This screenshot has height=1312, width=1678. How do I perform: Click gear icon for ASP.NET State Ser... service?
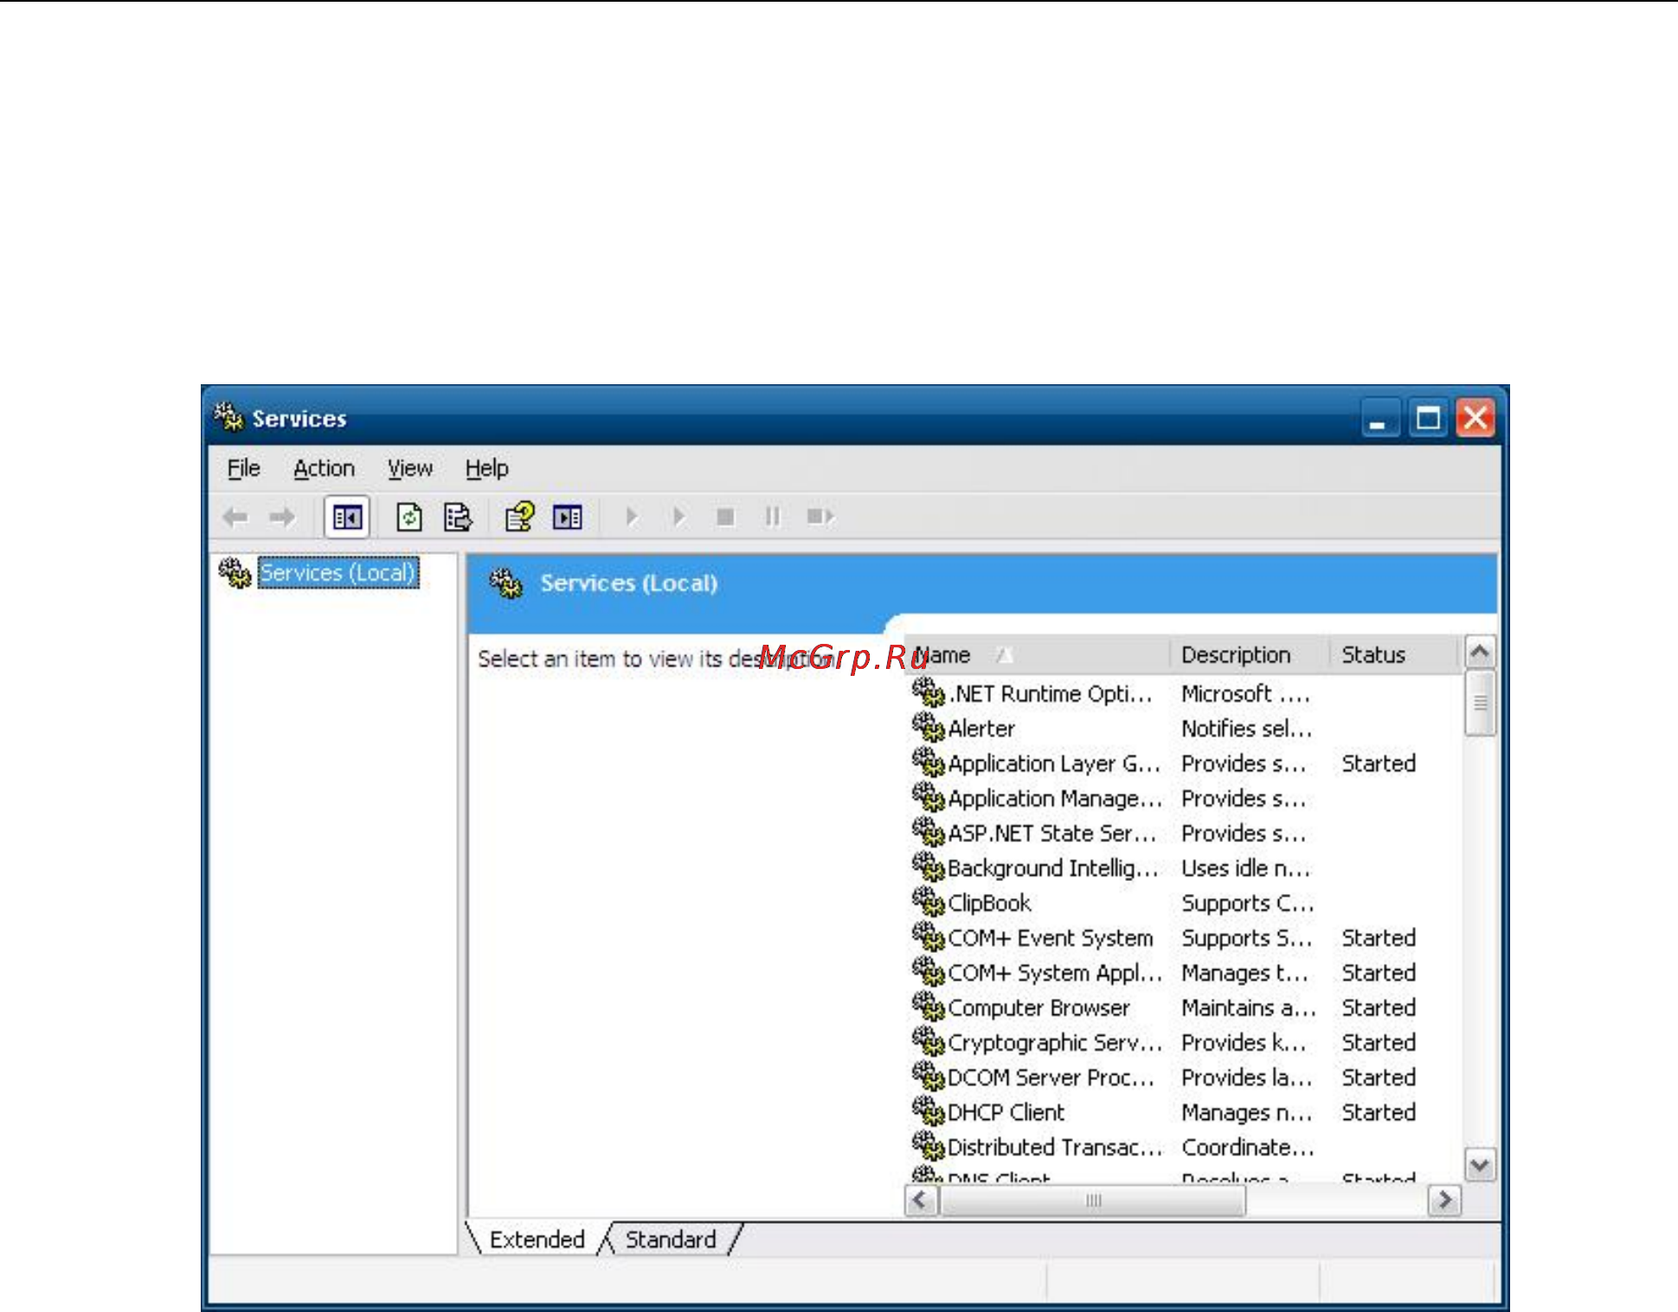point(928,833)
